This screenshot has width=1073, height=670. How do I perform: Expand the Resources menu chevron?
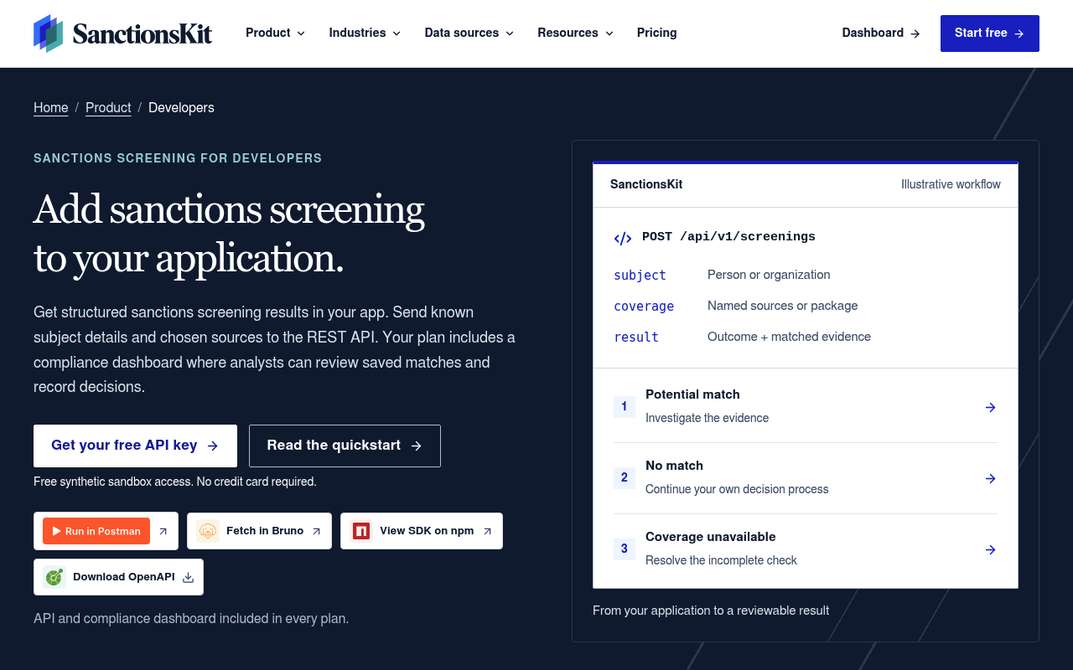click(609, 33)
